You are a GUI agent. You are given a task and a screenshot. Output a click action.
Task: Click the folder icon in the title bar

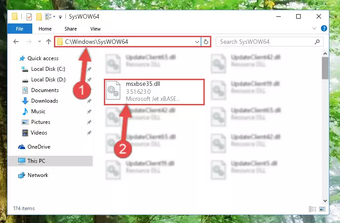click(x=15, y=17)
